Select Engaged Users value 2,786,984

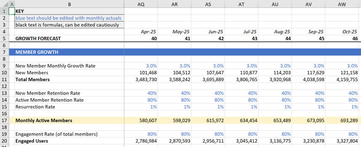point(141,141)
